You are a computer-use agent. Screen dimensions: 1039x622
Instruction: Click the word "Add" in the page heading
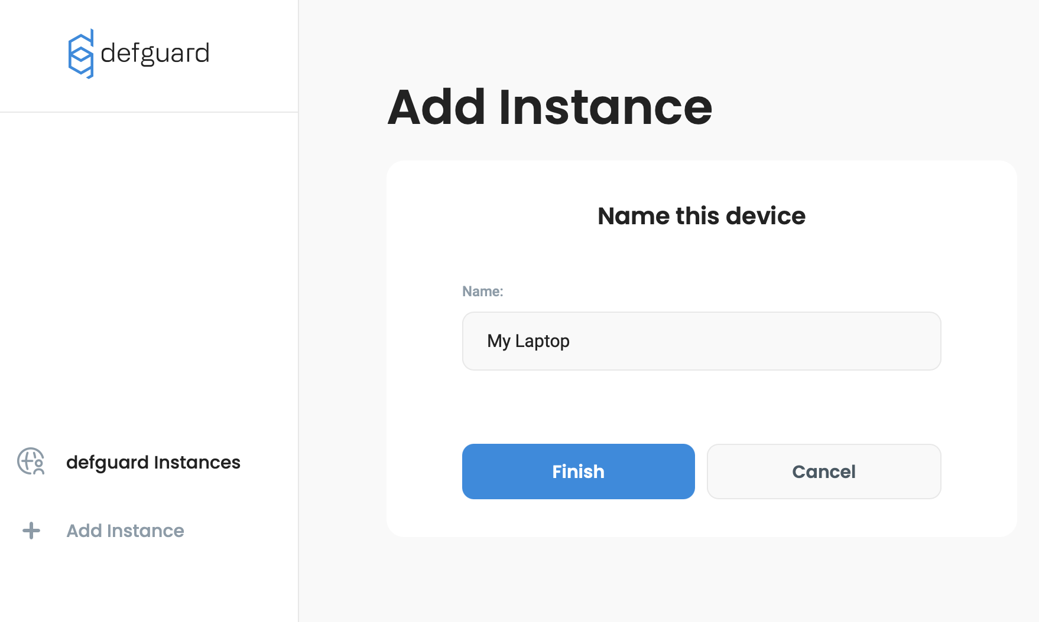[x=436, y=107]
